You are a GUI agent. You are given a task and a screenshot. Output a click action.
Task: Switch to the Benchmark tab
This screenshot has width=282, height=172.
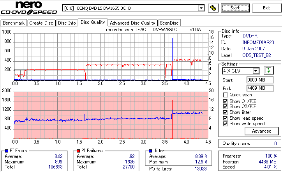[14, 23]
